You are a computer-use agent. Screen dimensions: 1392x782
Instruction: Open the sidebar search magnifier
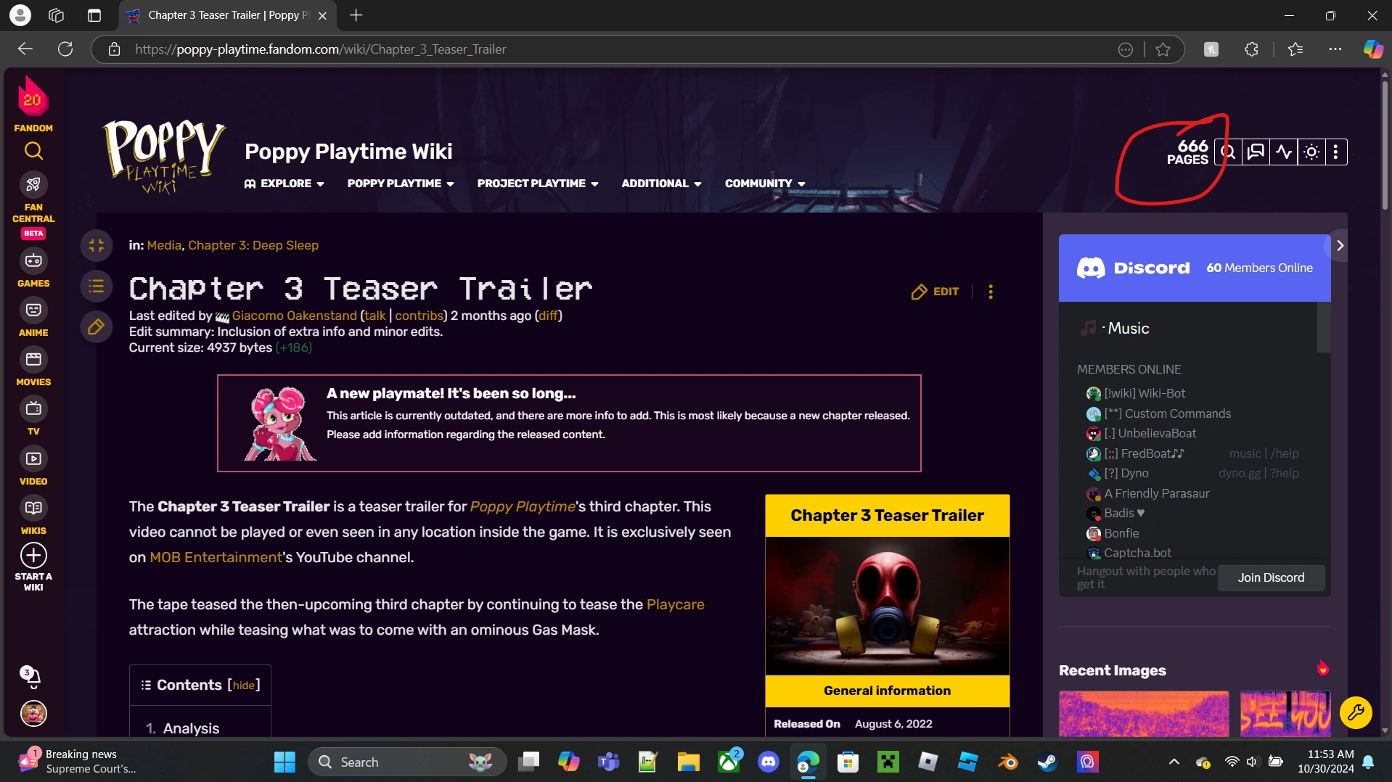click(33, 151)
